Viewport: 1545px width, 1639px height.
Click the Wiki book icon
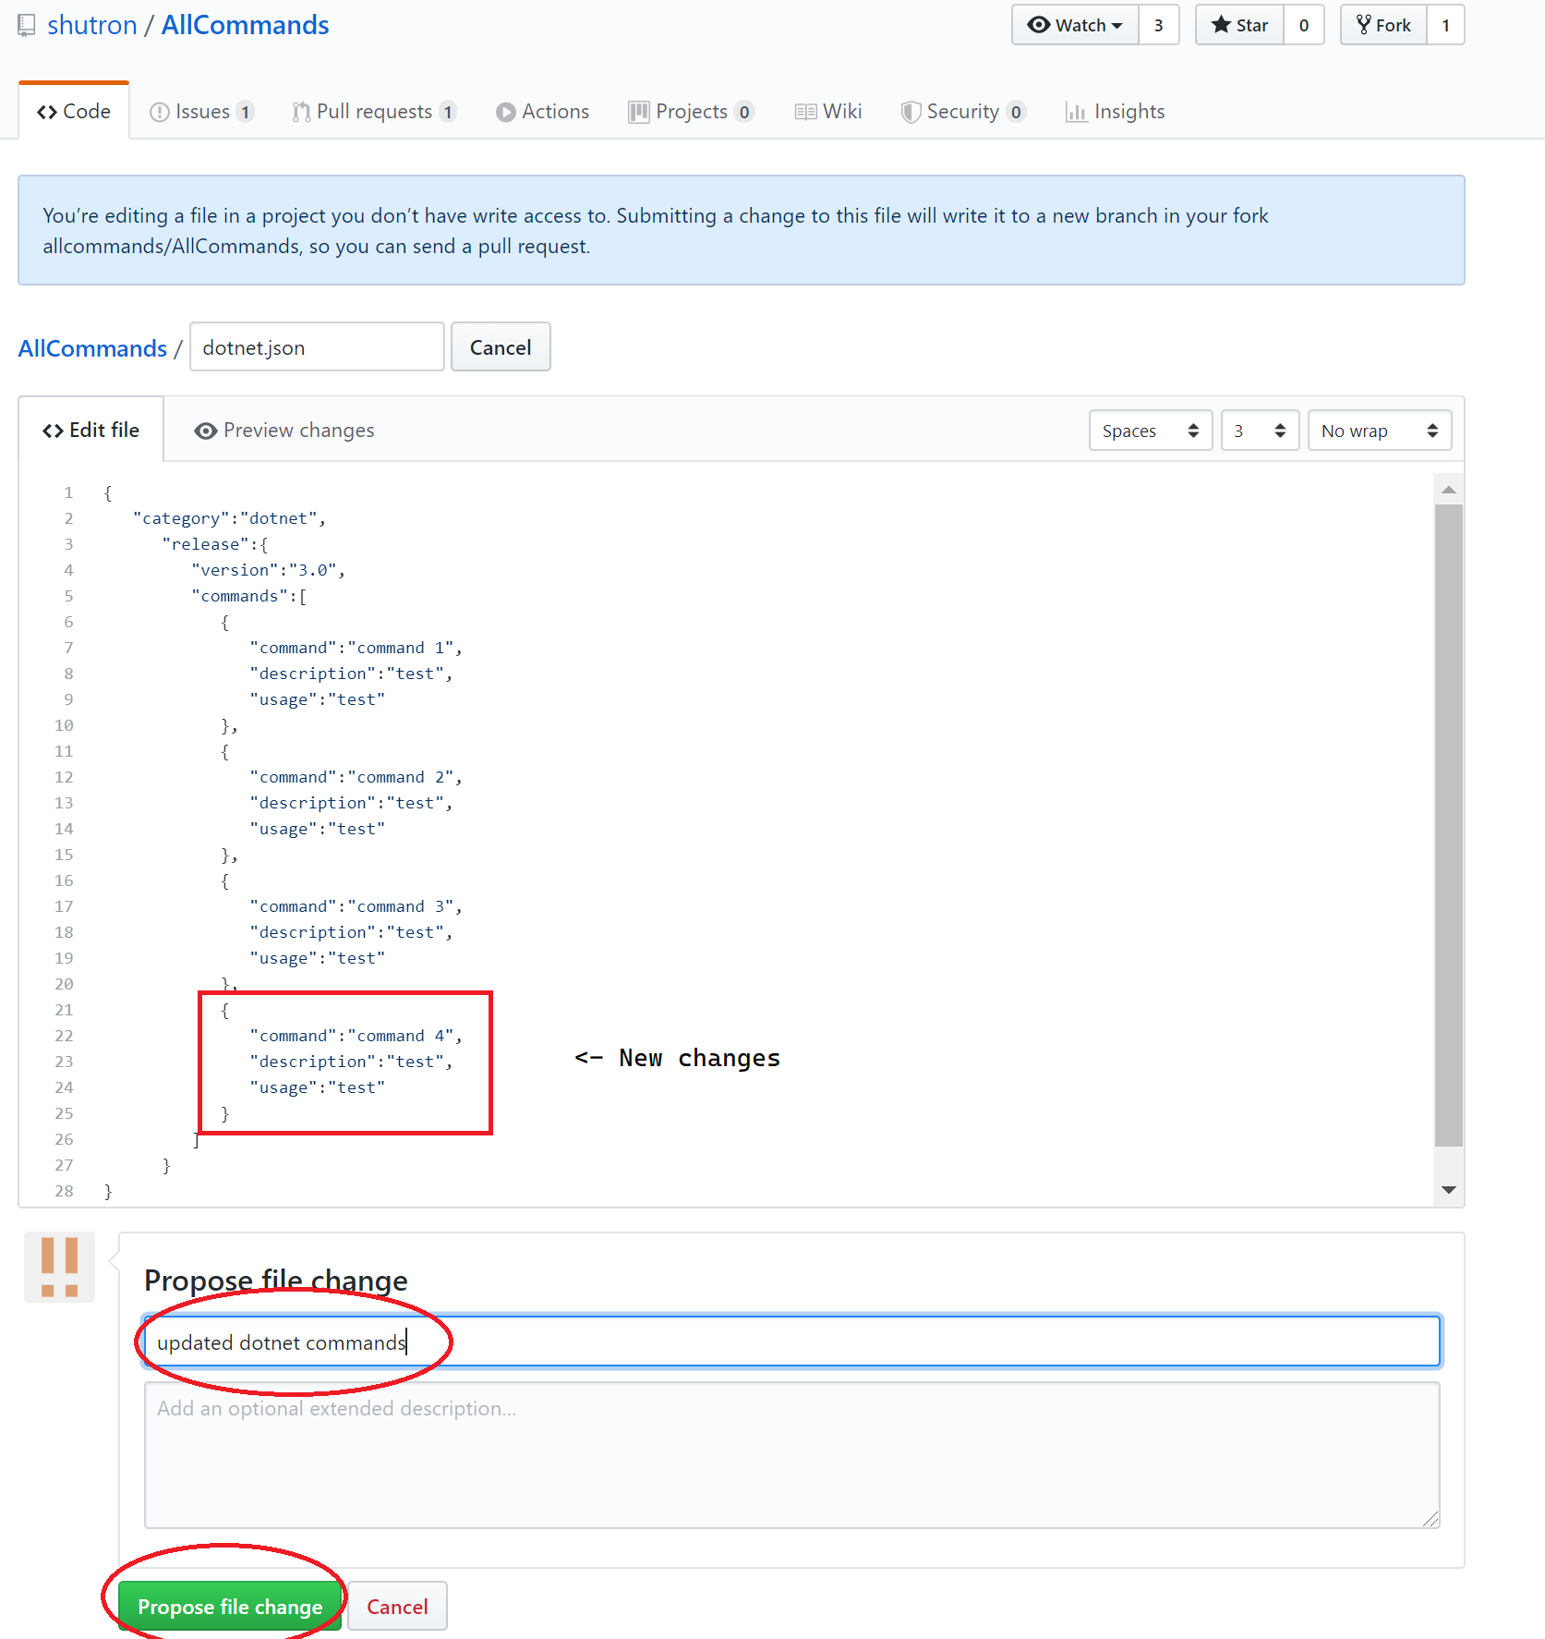pyautogui.click(x=805, y=113)
